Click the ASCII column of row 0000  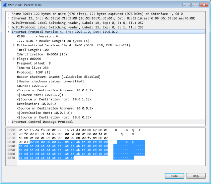pyautogui.click(x=129, y=130)
